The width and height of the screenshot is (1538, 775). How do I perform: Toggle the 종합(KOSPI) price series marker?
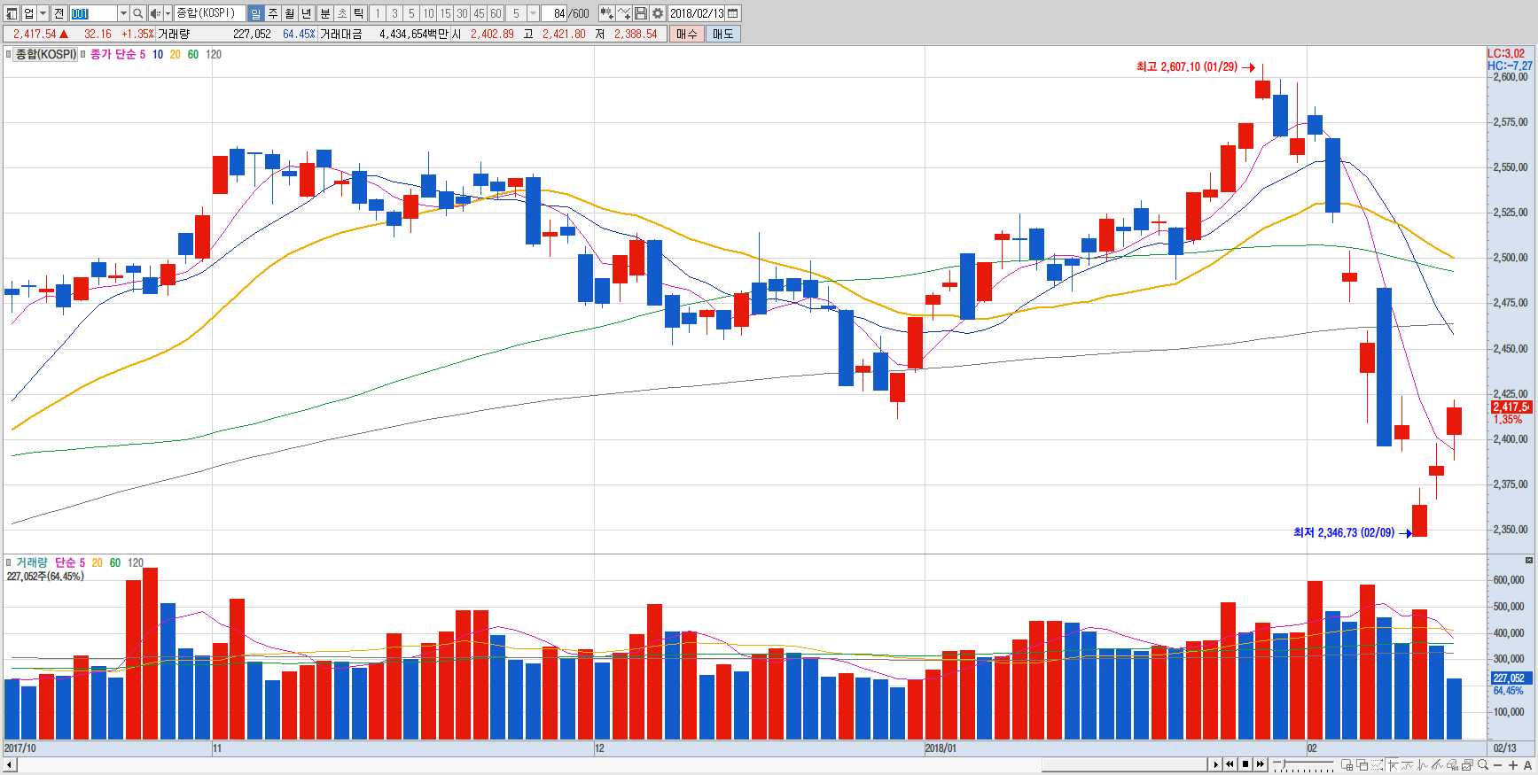[8, 54]
